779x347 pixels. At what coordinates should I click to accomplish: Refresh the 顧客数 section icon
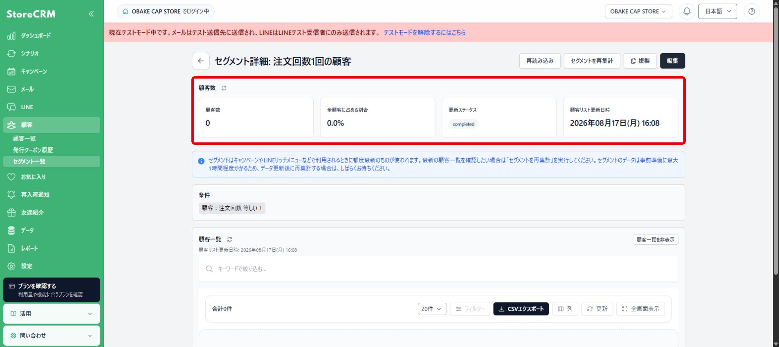[x=224, y=88]
